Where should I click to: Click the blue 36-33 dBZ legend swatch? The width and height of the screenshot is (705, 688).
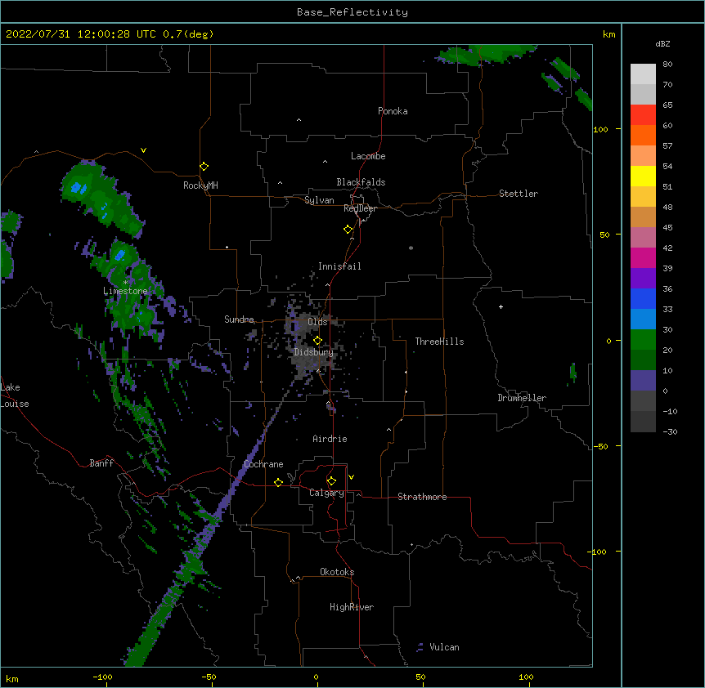tap(643, 298)
